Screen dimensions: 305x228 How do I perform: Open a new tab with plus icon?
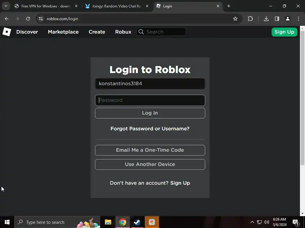click(229, 6)
